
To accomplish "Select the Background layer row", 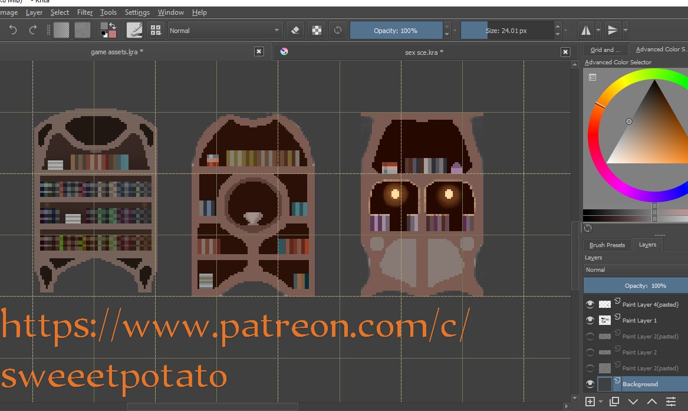I will pyautogui.click(x=636, y=384).
